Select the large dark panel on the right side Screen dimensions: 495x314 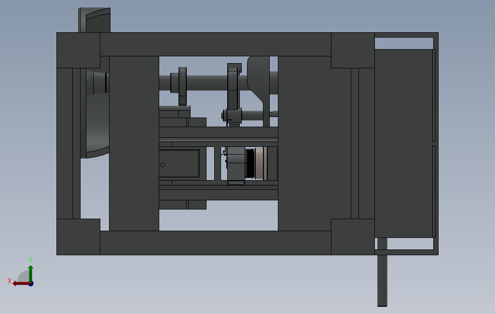[403, 144]
